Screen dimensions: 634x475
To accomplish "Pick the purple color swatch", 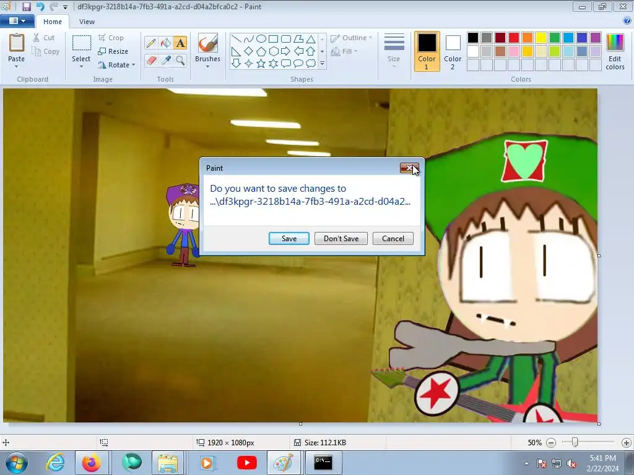I will (x=596, y=38).
